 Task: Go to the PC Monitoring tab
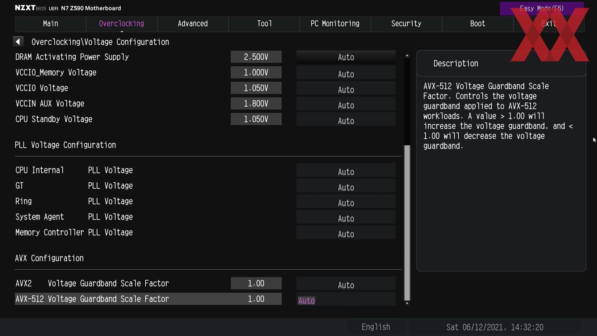click(335, 24)
